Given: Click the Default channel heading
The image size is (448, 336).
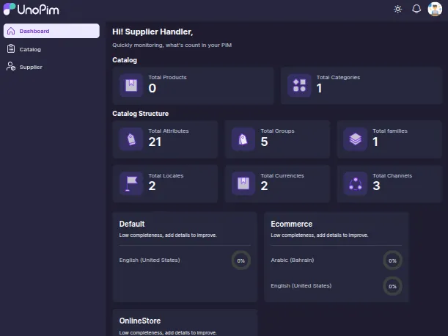Looking at the screenshot, I should [132, 224].
